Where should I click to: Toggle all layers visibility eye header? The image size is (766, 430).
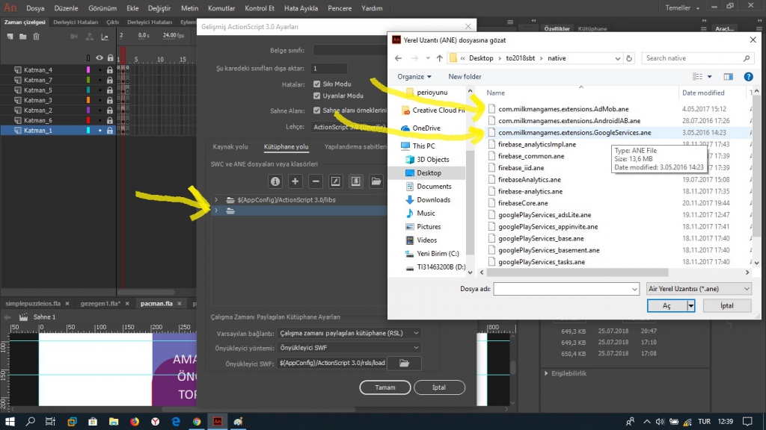[x=99, y=58]
